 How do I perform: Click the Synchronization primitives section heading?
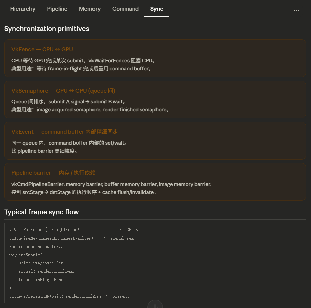[x=47, y=29]
